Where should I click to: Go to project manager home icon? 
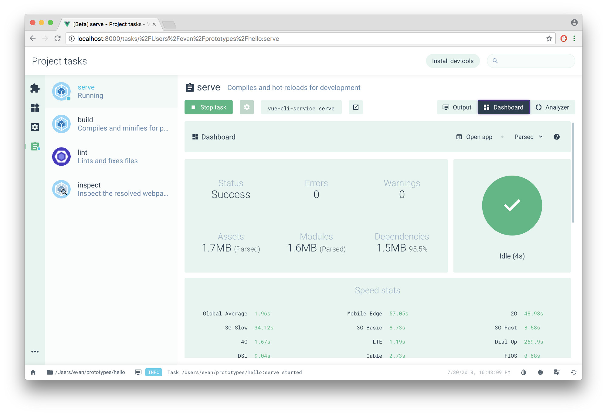coord(33,372)
